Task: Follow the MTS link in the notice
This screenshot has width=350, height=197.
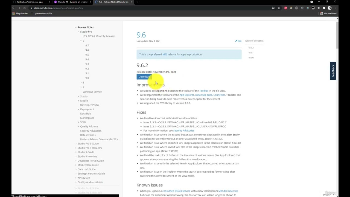Action: [165, 54]
